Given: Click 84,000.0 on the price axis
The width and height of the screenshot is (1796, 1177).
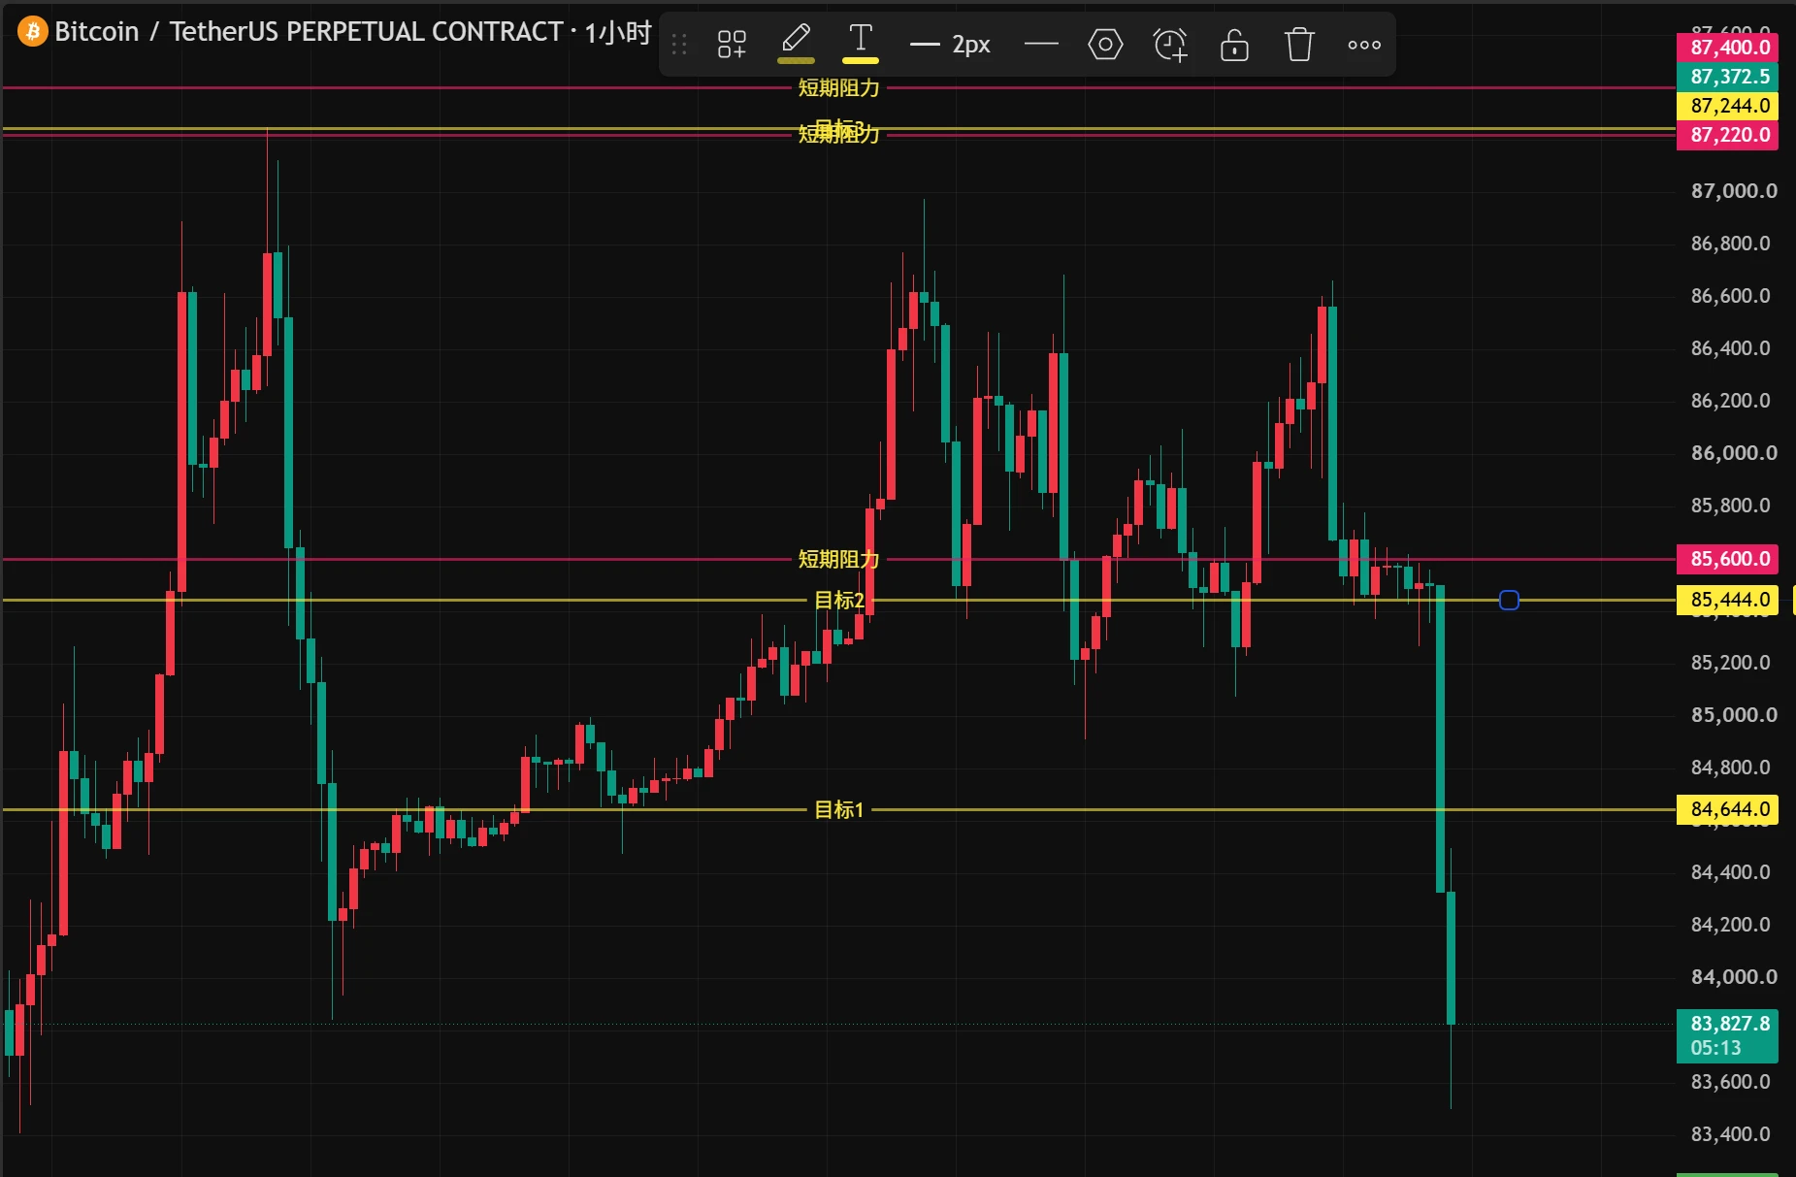Looking at the screenshot, I should [x=1734, y=977].
